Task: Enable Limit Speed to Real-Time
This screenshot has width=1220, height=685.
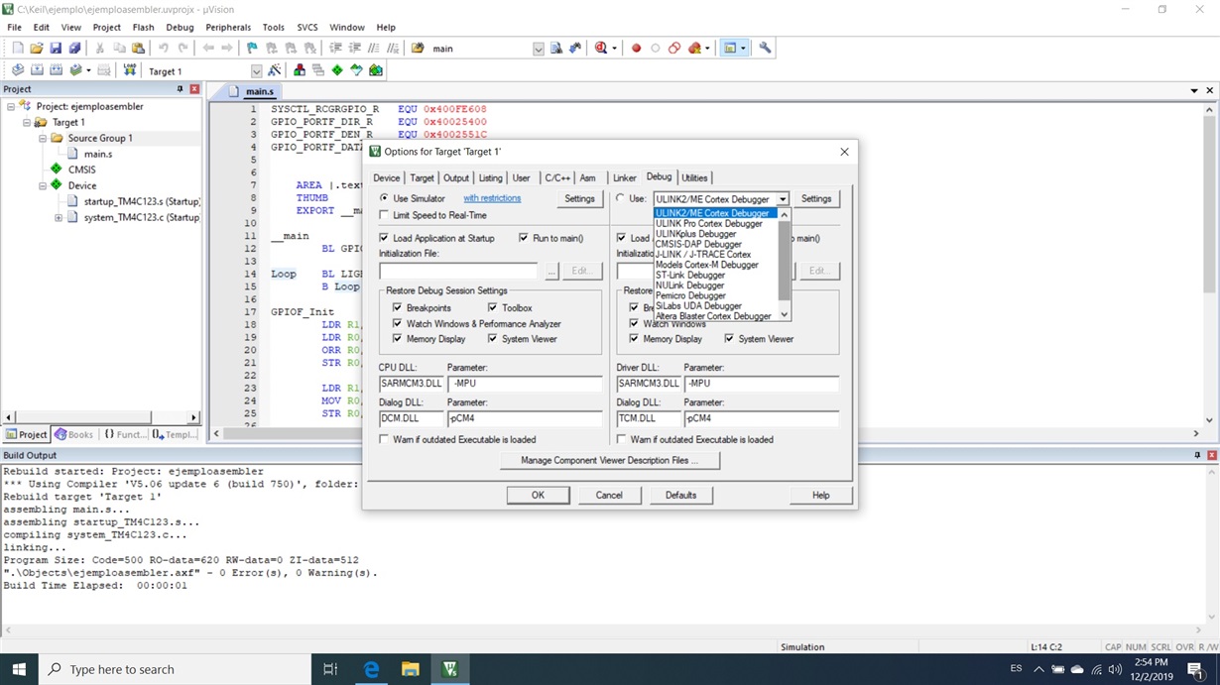Action: click(x=385, y=215)
